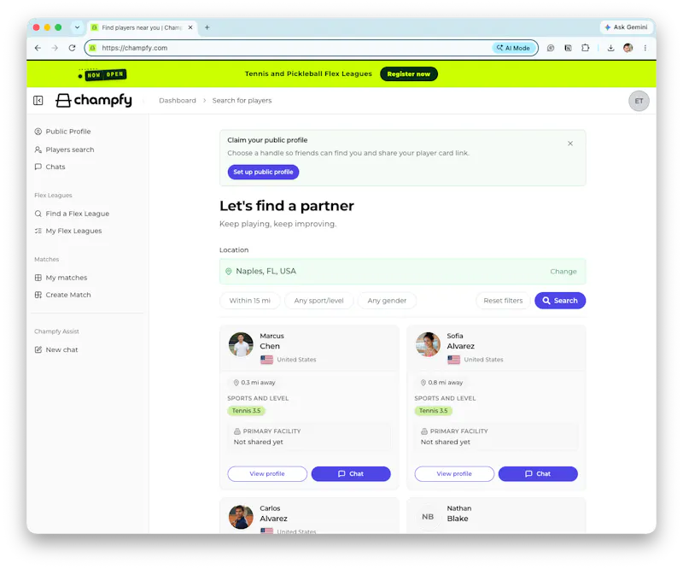Collapse the sidebar panel icon
683x569 pixels.
pyautogui.click(x=38, y=101)
